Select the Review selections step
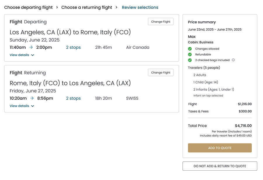The width and height of the screenshot is (263, 180). (140, 7)
